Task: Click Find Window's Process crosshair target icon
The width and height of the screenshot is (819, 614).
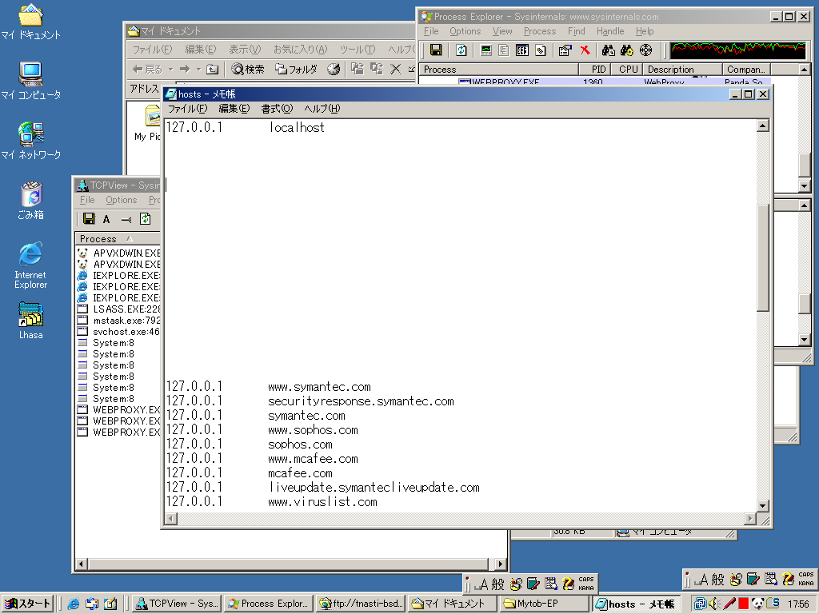Action: coord(646,50)
